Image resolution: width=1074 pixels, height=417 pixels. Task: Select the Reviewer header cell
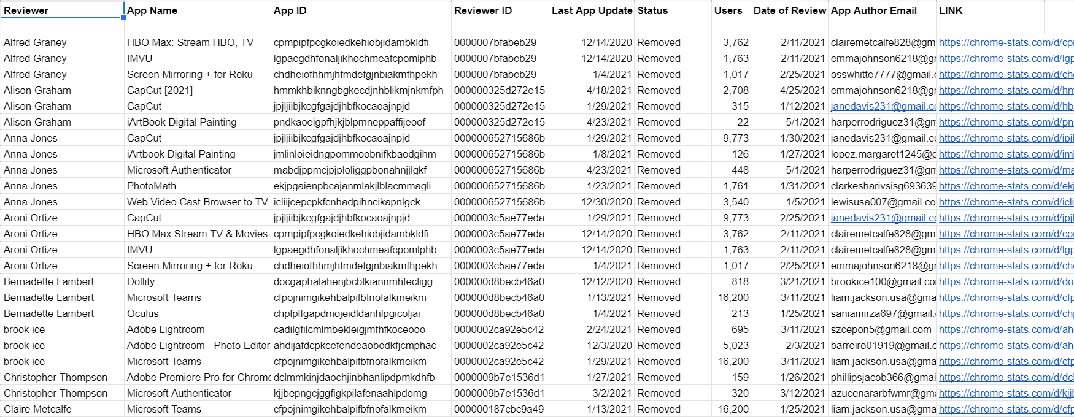(62, 10)
